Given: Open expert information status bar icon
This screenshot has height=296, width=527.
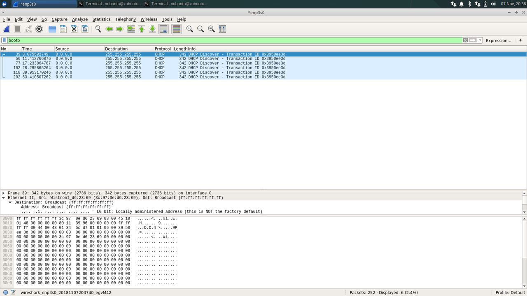Looking at the screenshot, I should click(x=5, y=293).
